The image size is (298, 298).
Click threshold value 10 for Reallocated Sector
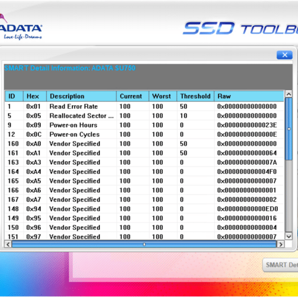click(183, 116)
